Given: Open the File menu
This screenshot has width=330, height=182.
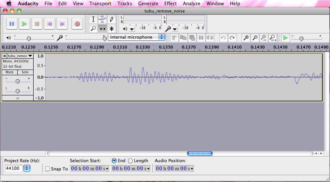Looking at the screenshot, I should [48, 3].
